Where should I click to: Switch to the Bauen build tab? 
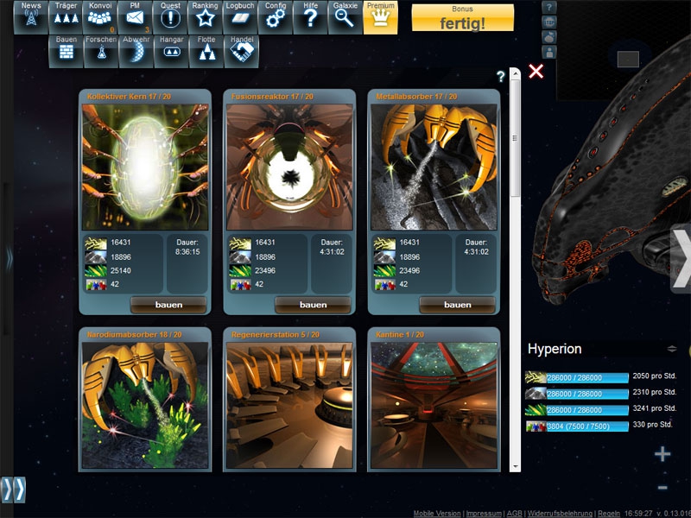click(67, 52)
